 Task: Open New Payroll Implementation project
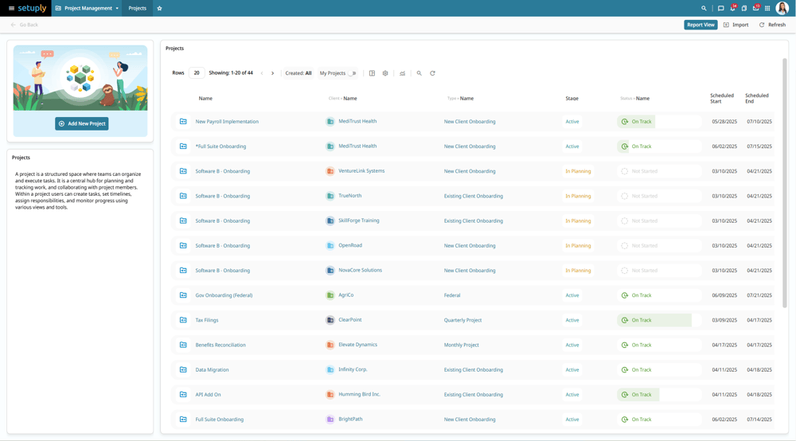[x=227, y=121]
